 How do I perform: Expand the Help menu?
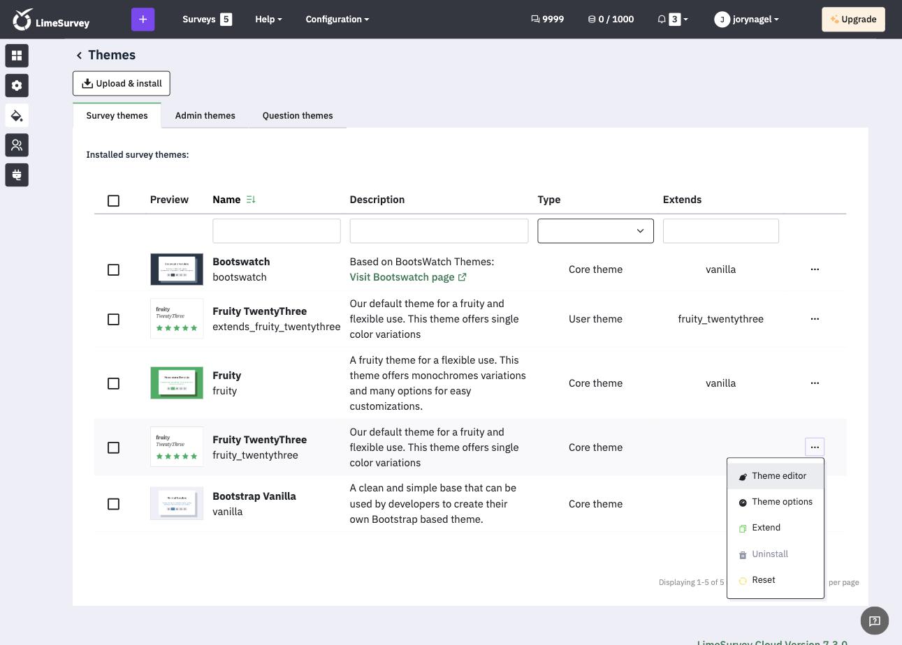pyautogui.click(x=268, y=20)
